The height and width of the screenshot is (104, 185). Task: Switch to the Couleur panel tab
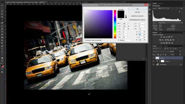pos(155,3)
